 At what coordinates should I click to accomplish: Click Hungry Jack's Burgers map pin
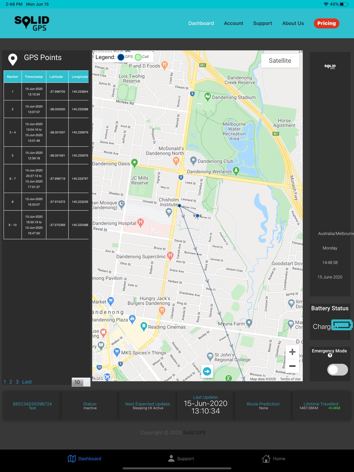point(162,310)
